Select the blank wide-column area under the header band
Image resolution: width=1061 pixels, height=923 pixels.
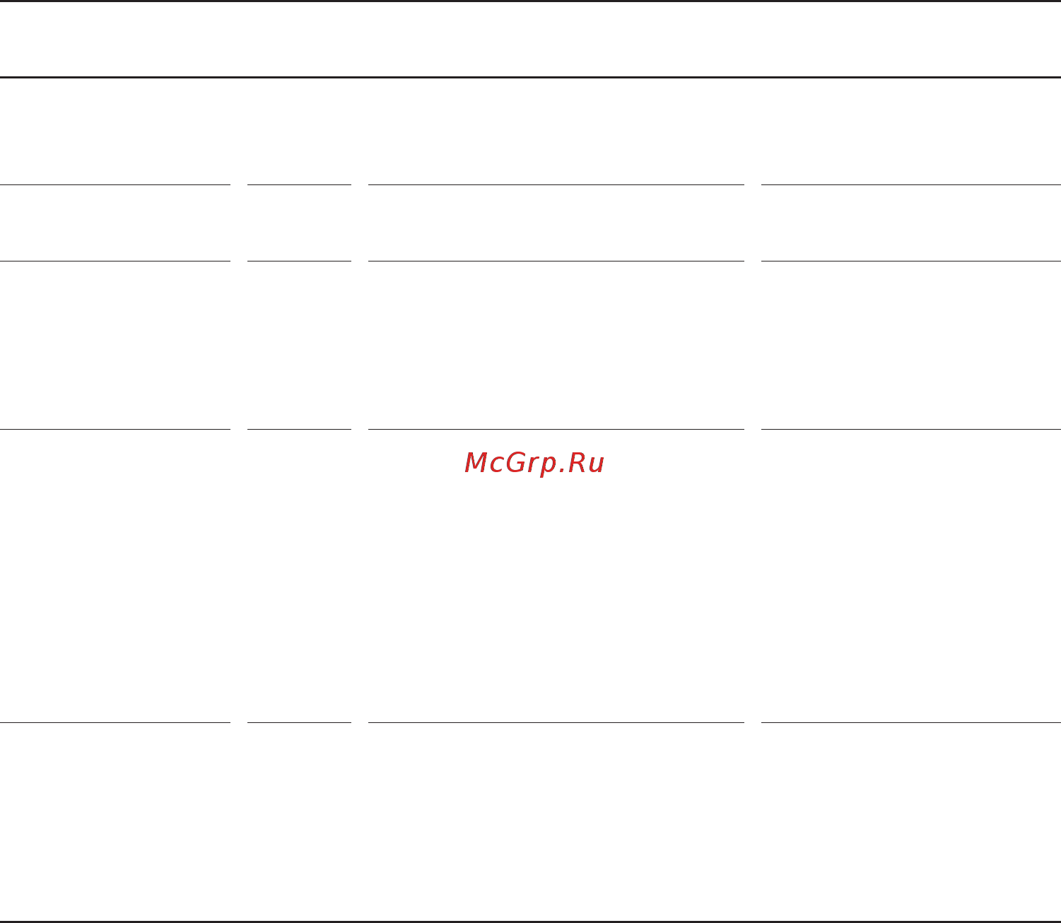[x=556, y=131]
